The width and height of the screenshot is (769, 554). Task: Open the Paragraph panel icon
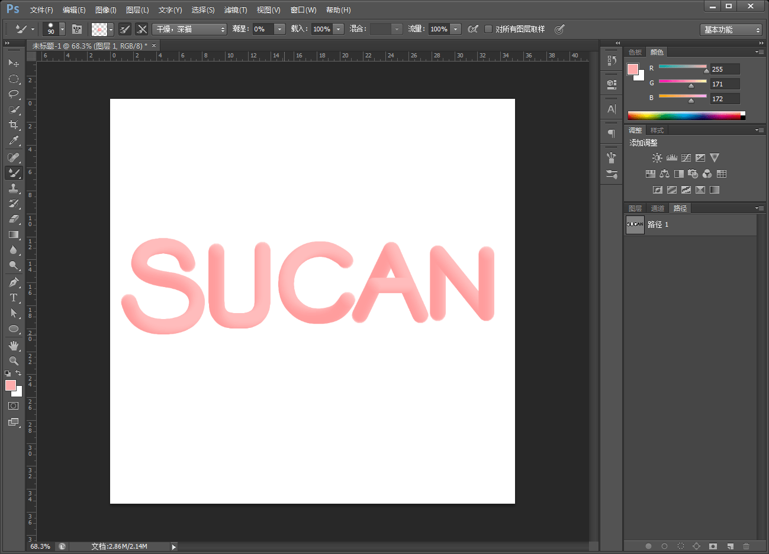tap(612, 133)
